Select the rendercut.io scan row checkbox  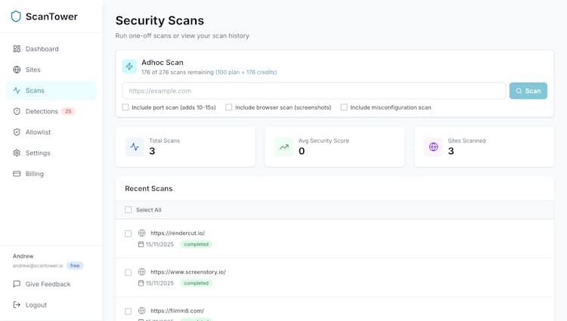click(129, 234)
